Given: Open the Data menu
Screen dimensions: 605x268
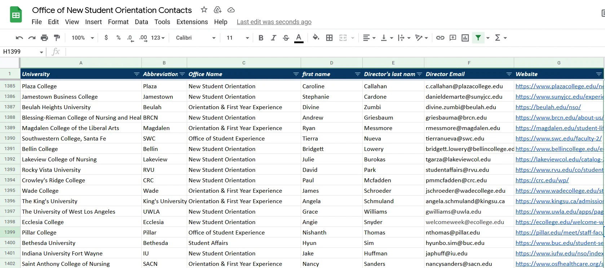Looking at the screenshot, I should pos(141,22).
